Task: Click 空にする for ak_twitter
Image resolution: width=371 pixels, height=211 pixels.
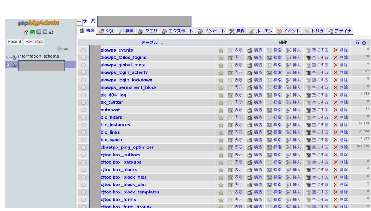Action: point(320,103)
